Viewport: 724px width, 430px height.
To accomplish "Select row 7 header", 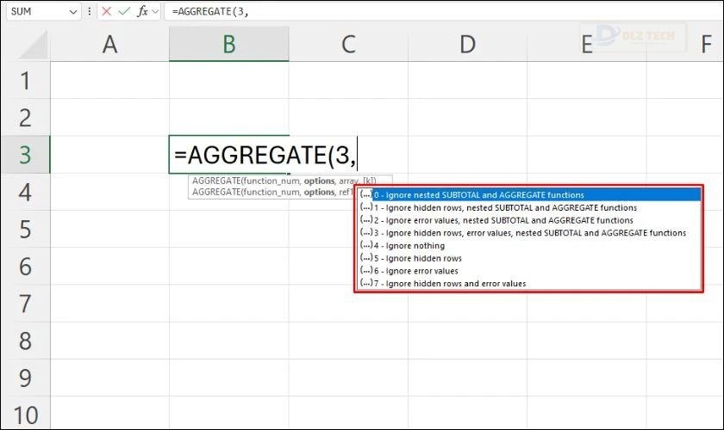I will tap(25, 304).
